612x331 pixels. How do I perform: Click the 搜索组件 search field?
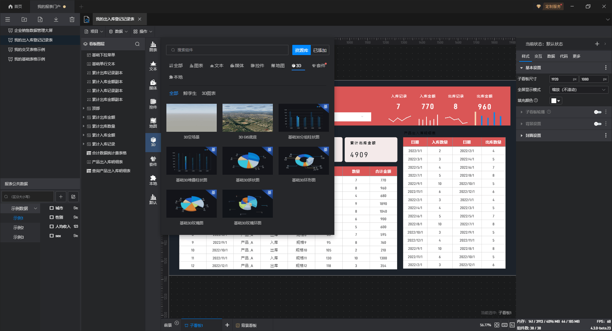point(227,50)
